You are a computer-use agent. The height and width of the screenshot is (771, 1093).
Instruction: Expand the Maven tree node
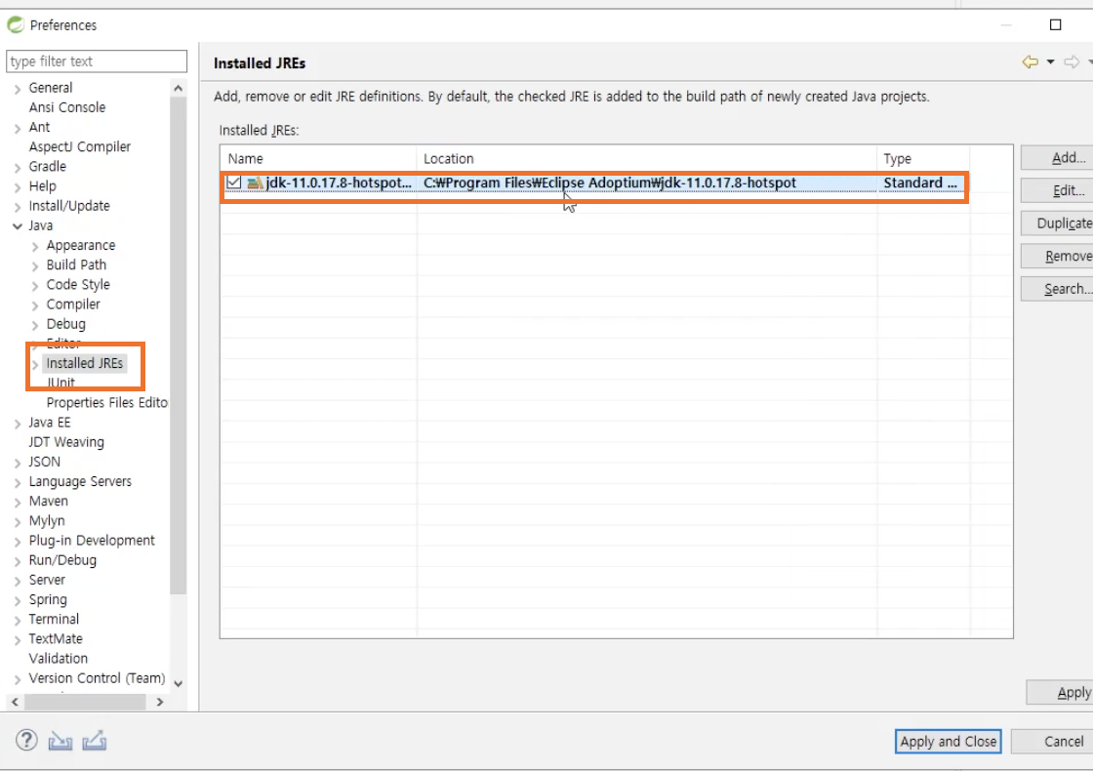pyautogui.click(x=18, y=502)
